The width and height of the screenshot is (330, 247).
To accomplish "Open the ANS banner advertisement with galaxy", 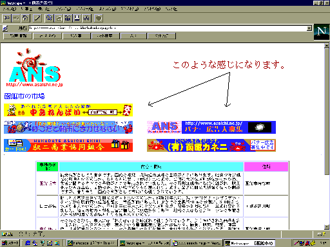I will click(211, 127).
